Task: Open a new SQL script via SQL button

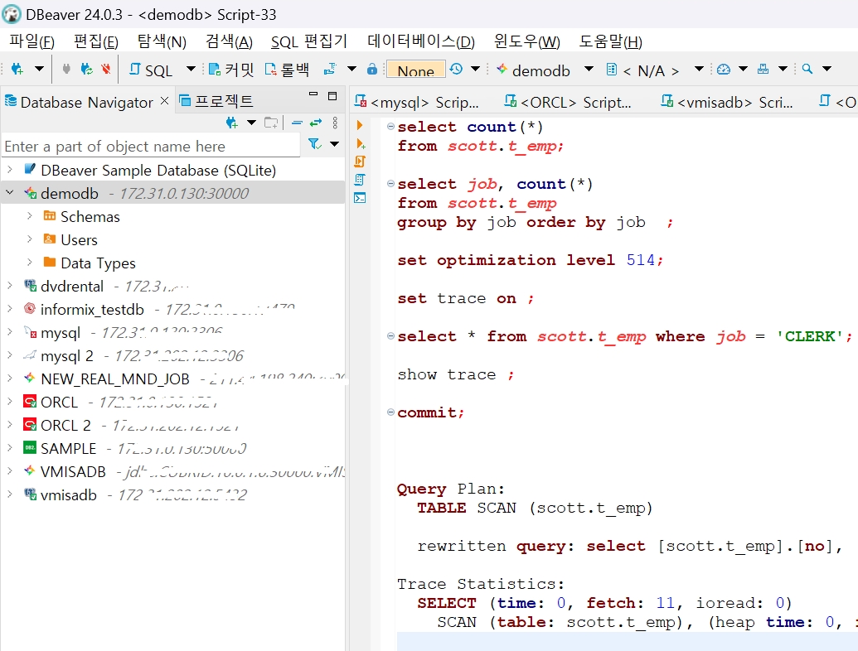Action: point(151,70)
